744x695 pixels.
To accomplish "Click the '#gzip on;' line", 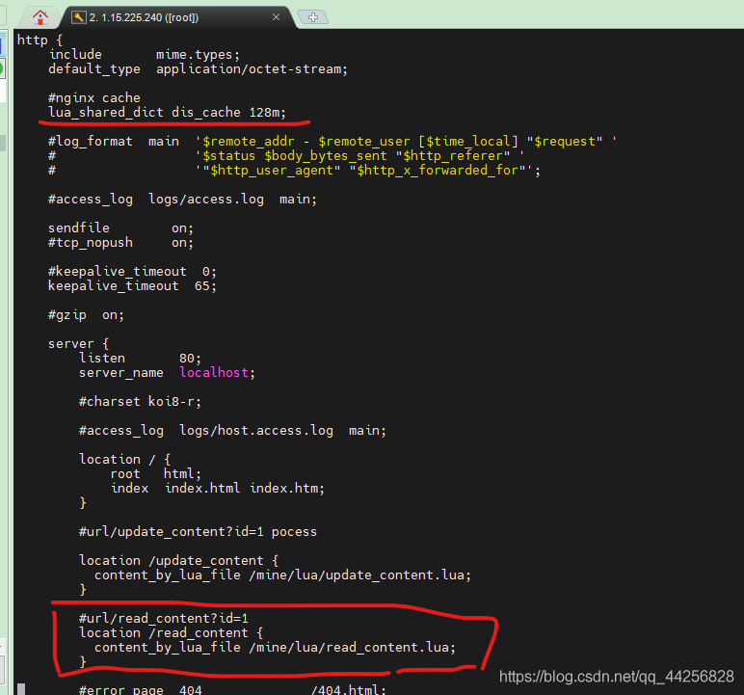I will (86, 315).
